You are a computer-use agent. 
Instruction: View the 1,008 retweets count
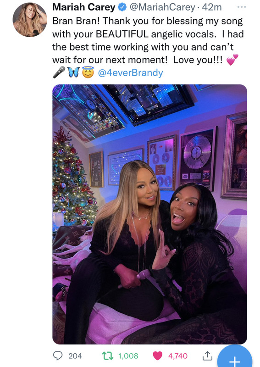(x=128, y=356)
